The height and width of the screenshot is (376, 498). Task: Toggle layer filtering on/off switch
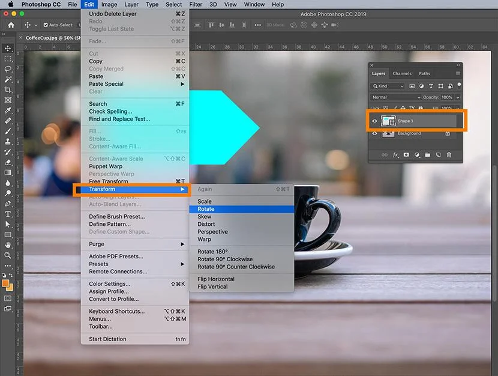coord(459,85)
